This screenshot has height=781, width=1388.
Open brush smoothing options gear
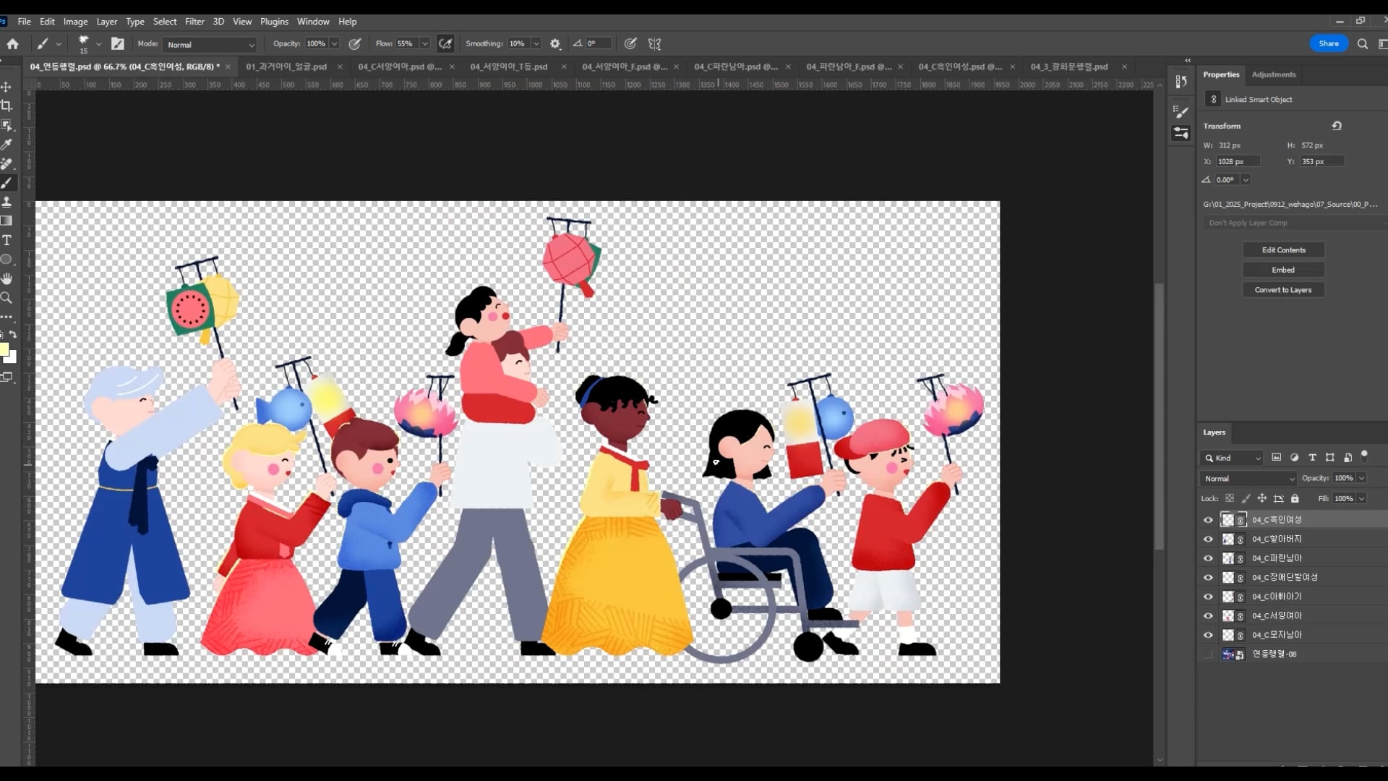[x=555, y=44]
